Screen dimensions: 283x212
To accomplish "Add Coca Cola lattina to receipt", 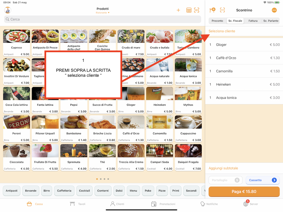I will click(x=16, y=100).
